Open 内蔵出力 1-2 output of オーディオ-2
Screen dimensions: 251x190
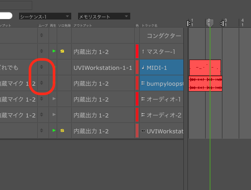[91, 115]
